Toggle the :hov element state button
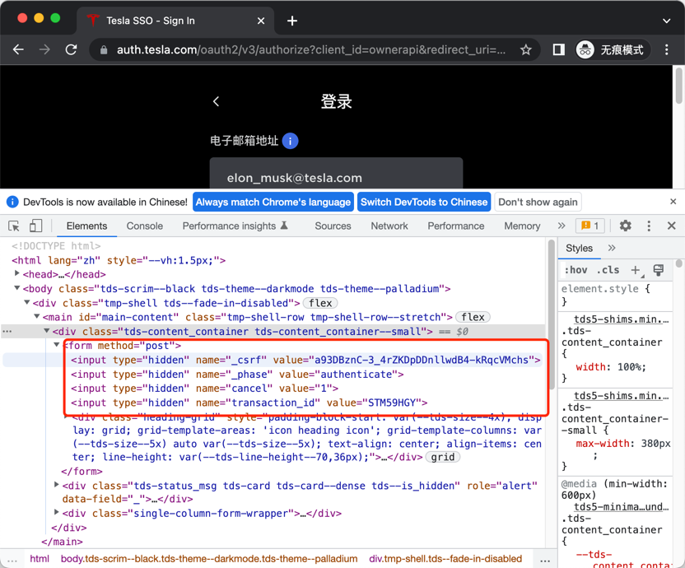The width and height of the screenshot is (685, 568). 575,270
